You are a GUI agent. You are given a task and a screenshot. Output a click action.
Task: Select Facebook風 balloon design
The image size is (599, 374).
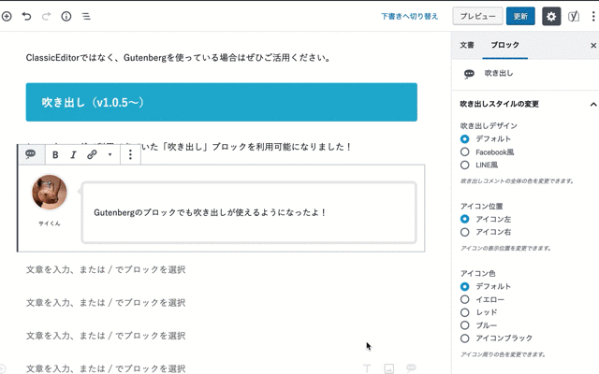(x=464, y=151)
